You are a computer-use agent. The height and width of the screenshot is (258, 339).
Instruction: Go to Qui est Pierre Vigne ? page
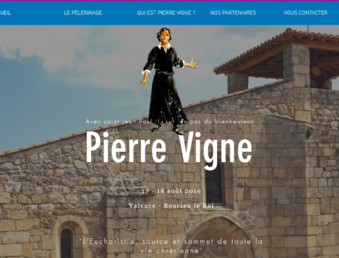pyautogui.click(x=166, y=13)
